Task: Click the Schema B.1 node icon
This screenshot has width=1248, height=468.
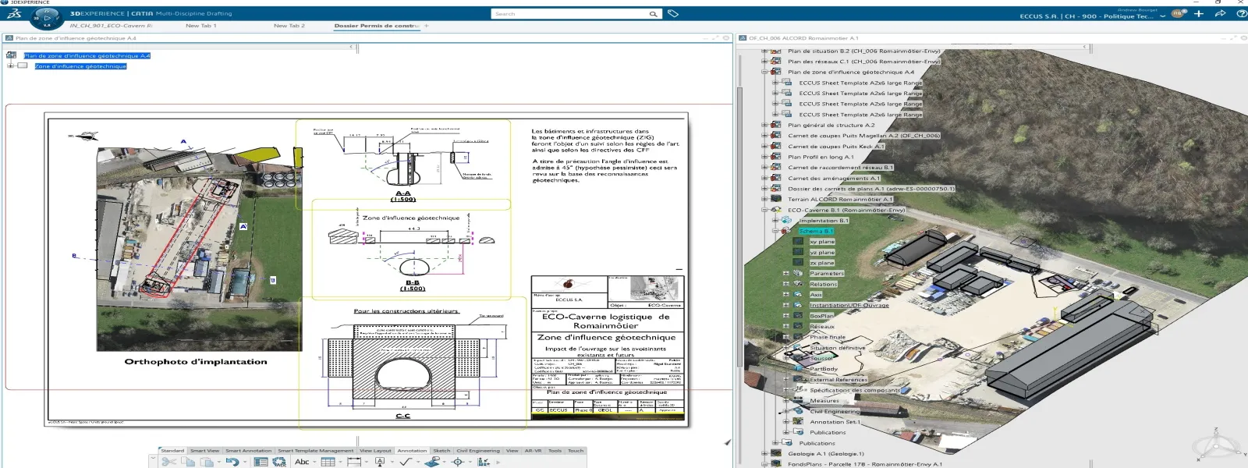Action: pyautogui.click(x=786, y=231)
